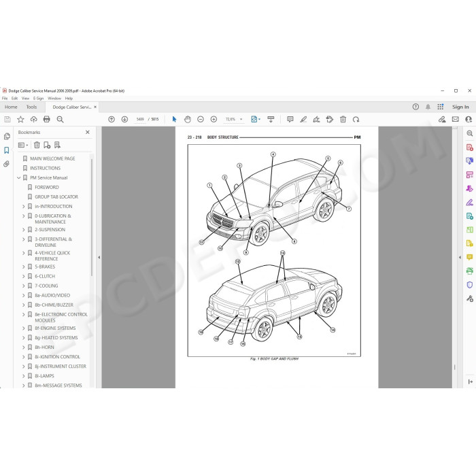Rotate page with rotate icon
The width and height of the screenshot is (476, 476).
[x=356, y=119]
